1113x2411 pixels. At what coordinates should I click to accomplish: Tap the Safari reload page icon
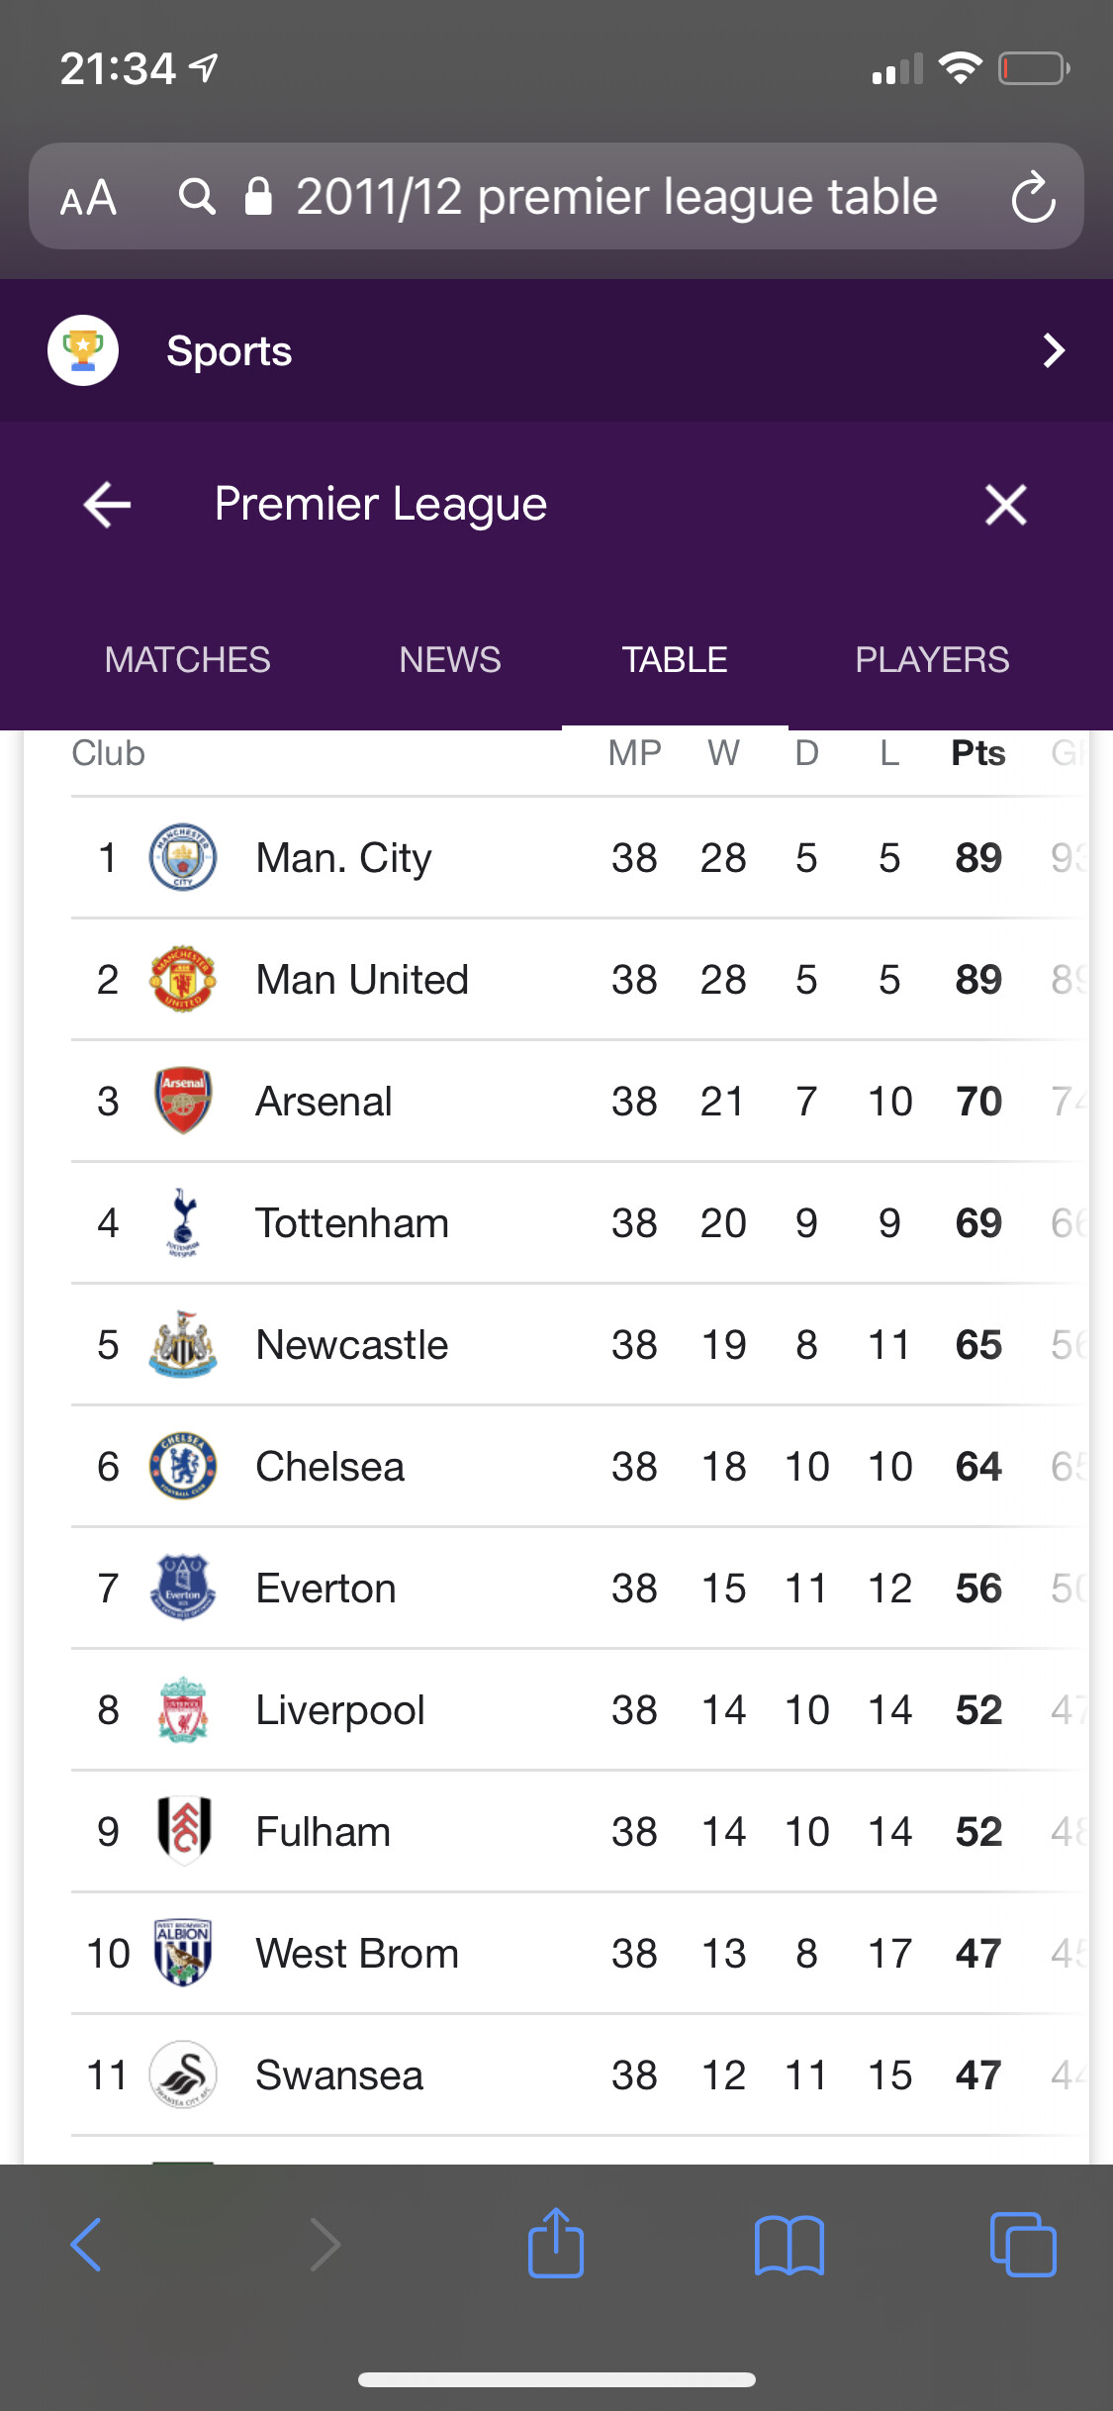pos(1033,197)
